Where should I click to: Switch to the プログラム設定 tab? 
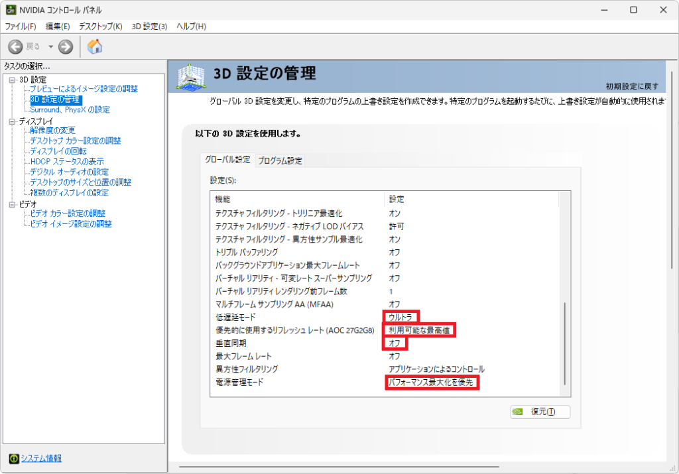(279, 160)
